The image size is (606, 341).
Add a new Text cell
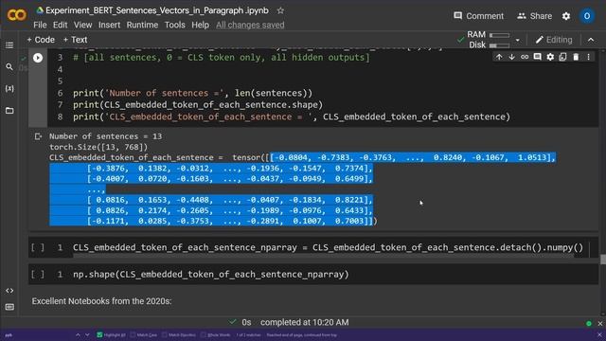(75, 40)
